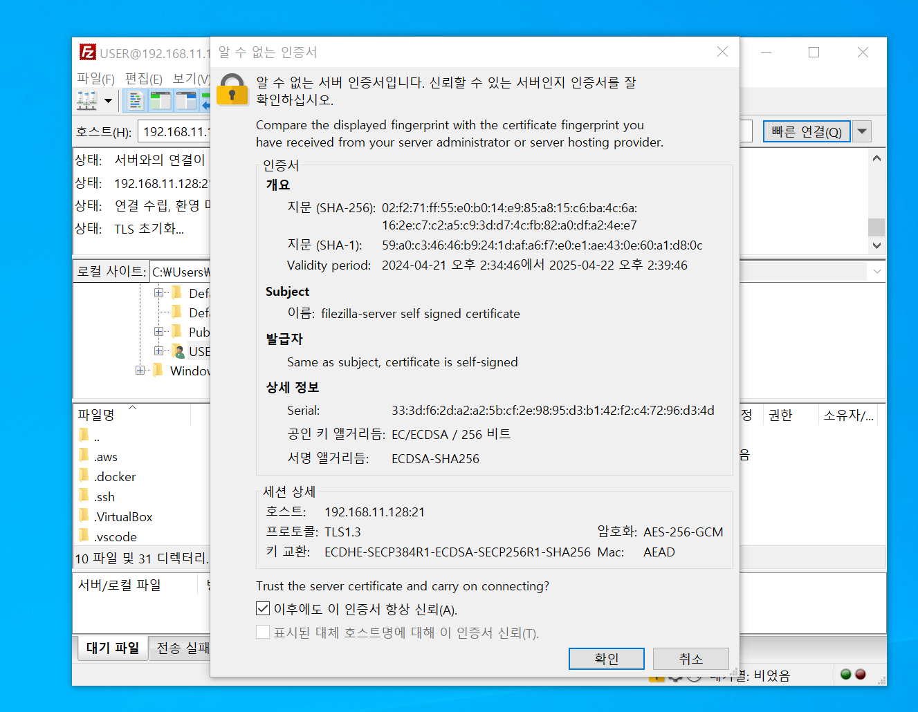Select the .VirtualBox folder icon
Screen dimensions: 918x712
84,516
